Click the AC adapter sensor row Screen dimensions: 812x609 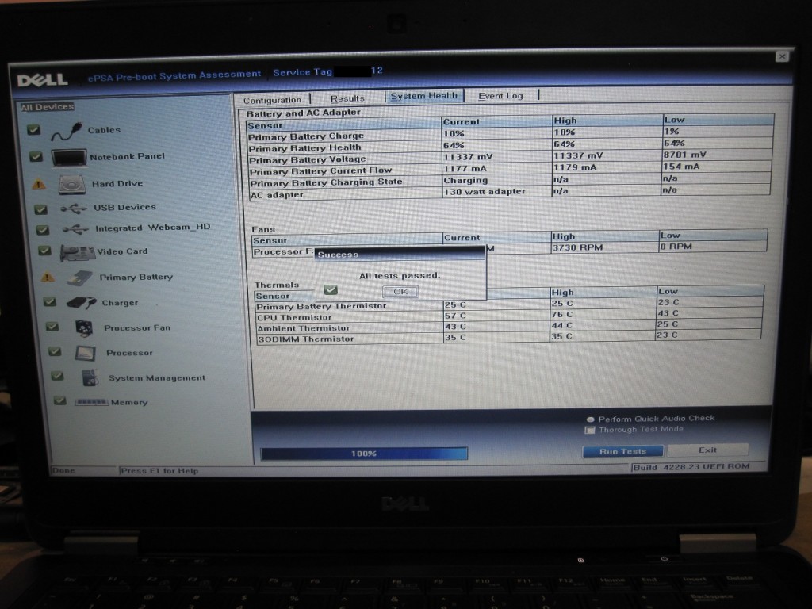click(509, 193)
